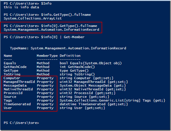Click the Computer property name
This screenshot has height=131, width=171.
[x=12, y=78]
